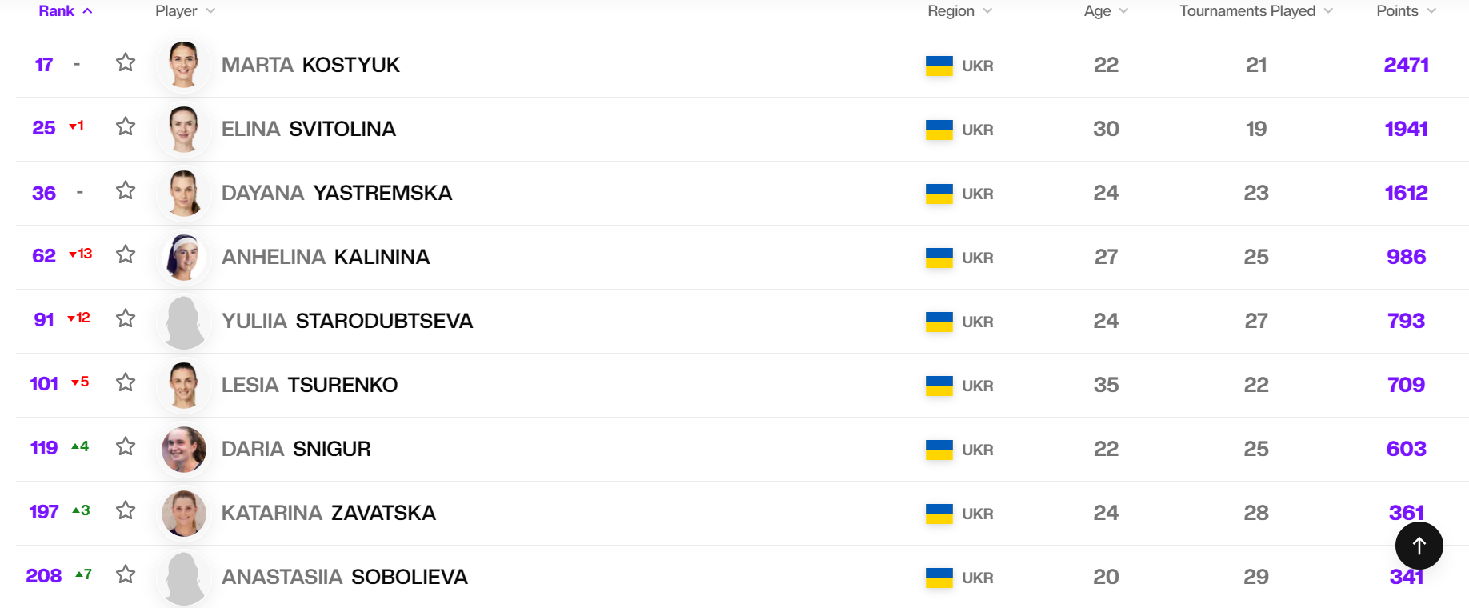
Task: Click the UKR flag beside Marta Kostyuk
Action: (939, 66)
